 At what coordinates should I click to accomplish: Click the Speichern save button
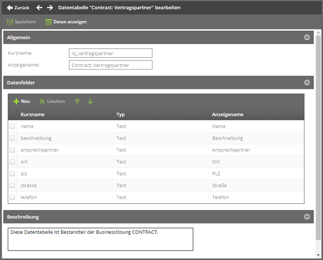coord(21,22)
